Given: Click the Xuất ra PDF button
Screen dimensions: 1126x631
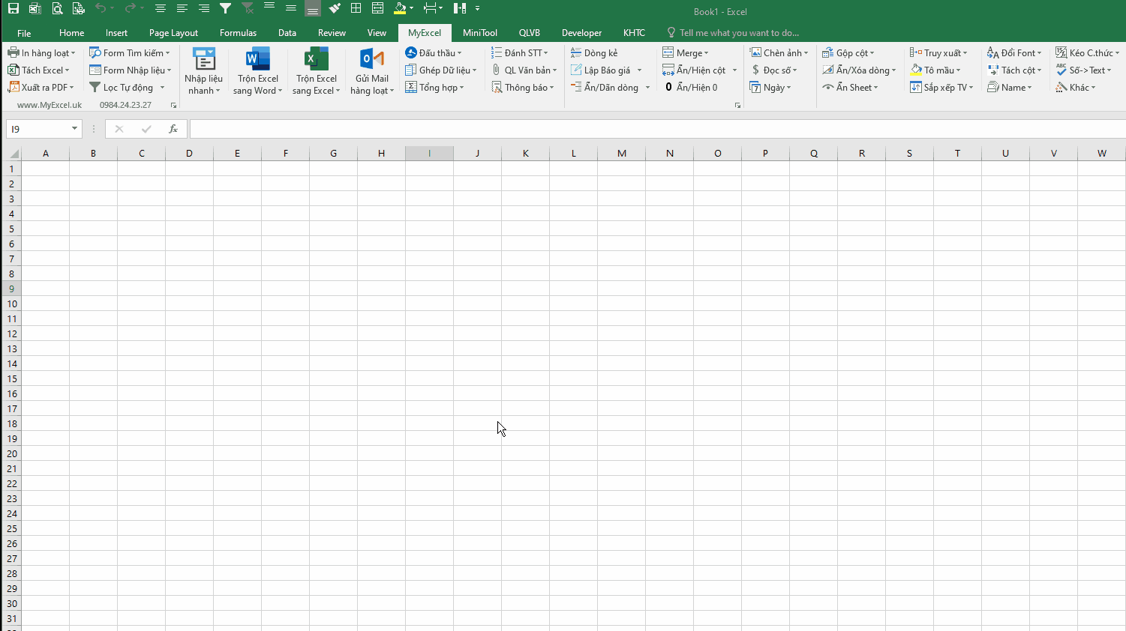Looking at the screenshot, I should coord(41,87).
